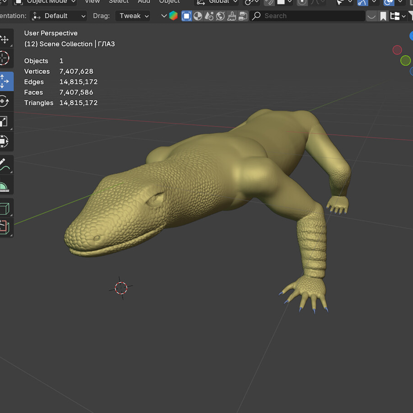413x413 pixels.
Task: Toggle the curved-line button right of Search
Action: (371, 16)
